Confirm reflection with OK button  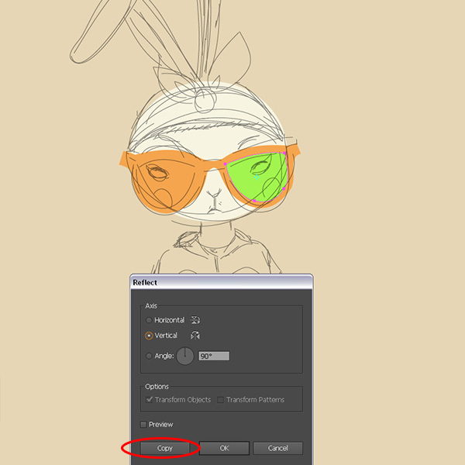(x=224, y=448)
